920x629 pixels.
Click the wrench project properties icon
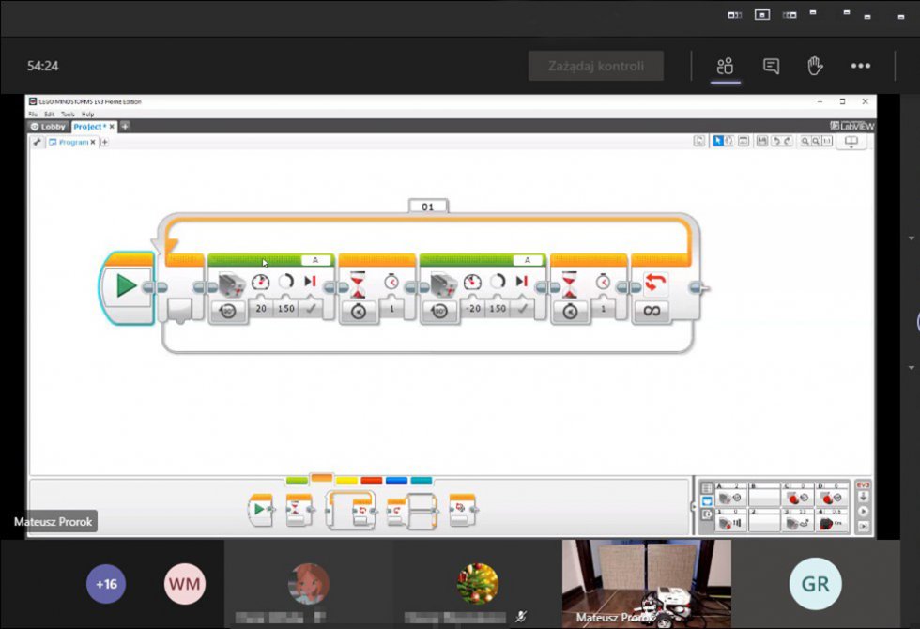coord(38,143)
